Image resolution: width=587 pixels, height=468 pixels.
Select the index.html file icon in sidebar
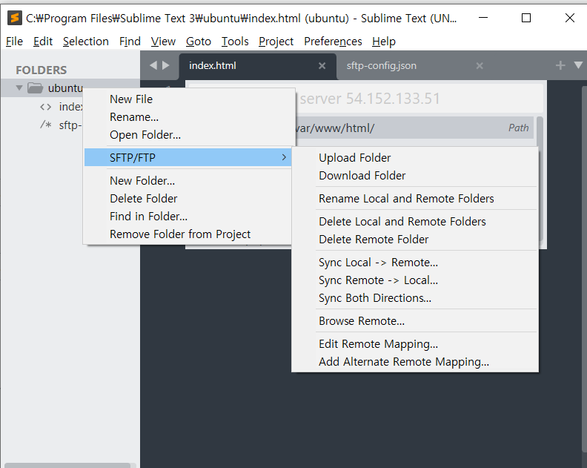45,107
